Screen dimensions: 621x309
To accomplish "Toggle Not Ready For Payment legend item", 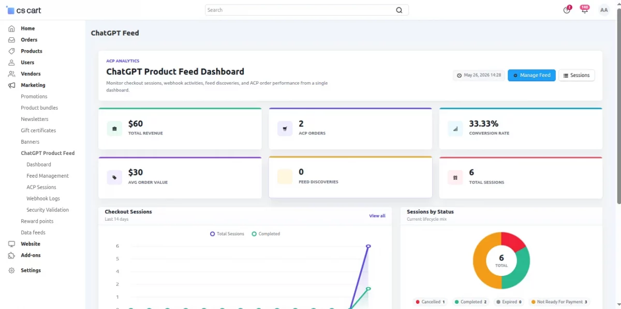I will point(559,302).
